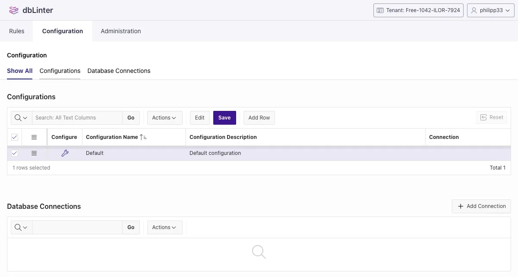Click the Configuration Name sort arrow icon
This screenshot has height=277, width=518.
tap(143, 137)
